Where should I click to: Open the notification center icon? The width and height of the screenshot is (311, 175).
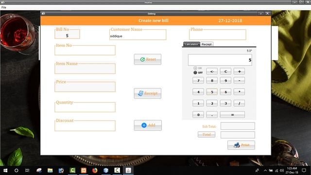click(304, 171)
